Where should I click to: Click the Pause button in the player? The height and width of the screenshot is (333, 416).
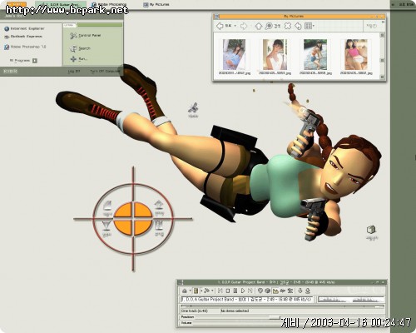coord(235,291)
